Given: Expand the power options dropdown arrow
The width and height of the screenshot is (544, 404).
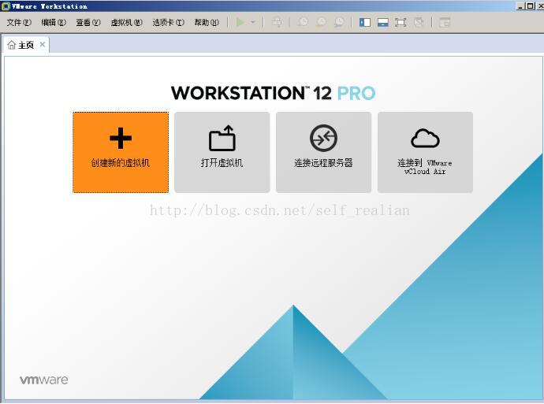Looking at the screenshot, I should [x=253, y=22].
